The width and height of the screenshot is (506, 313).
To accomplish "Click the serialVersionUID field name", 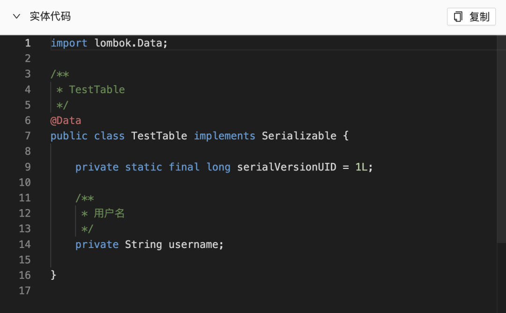I will pyautogui.click(x=287, y=167).
